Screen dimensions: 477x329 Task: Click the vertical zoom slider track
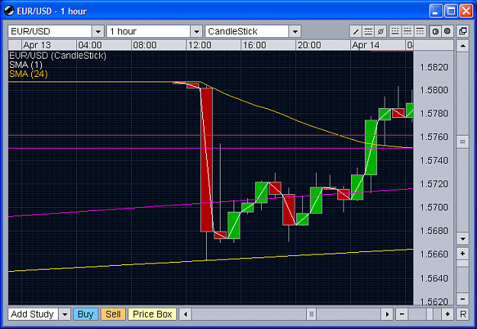462,276
